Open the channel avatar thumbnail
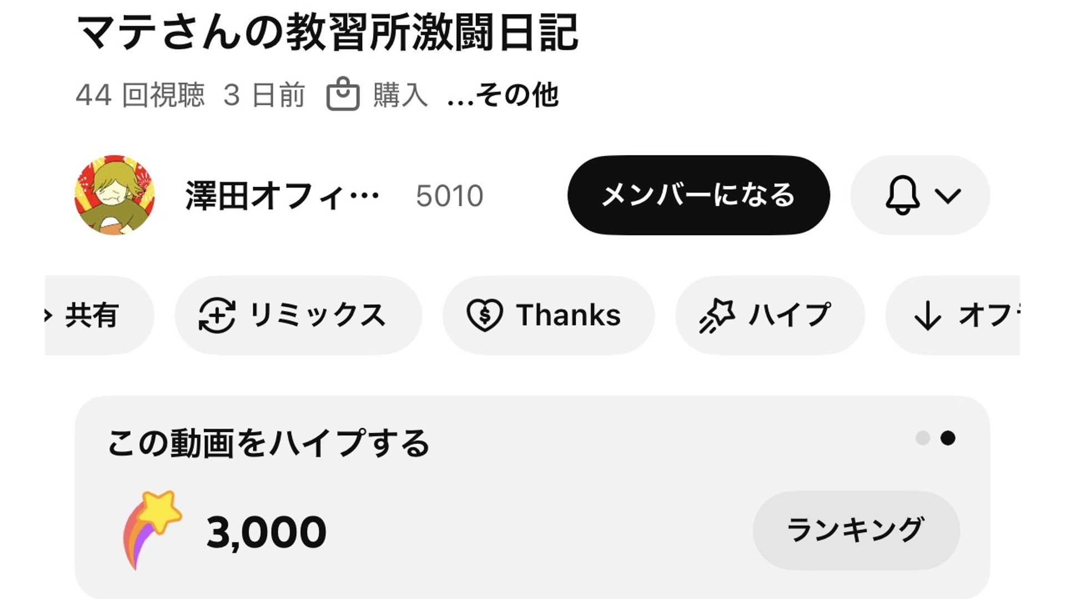 (115, 195)
